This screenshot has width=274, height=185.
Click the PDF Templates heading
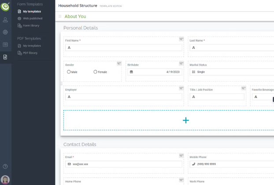coord(29,38)
